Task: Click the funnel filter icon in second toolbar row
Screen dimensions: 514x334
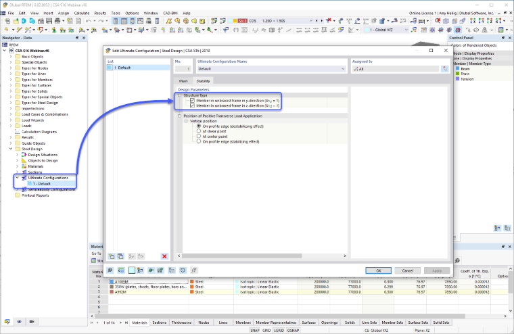Action: tap(225, 30)
